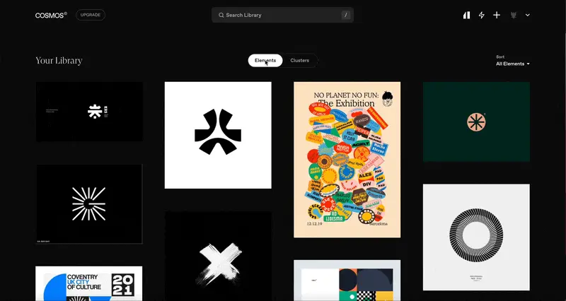Click the Your Library heading
This screenshot has height=301, width=566.
59,61
